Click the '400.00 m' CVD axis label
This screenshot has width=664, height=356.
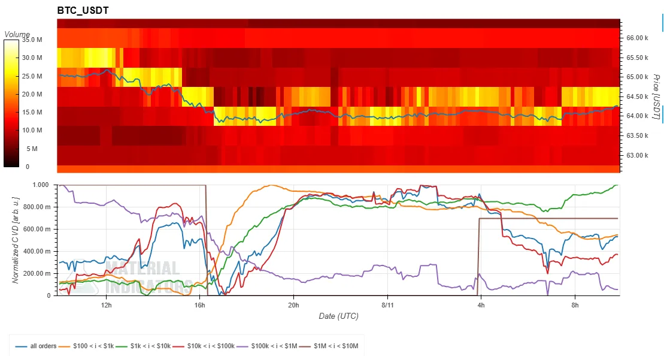pyautogui.click(x=37, y=251)
